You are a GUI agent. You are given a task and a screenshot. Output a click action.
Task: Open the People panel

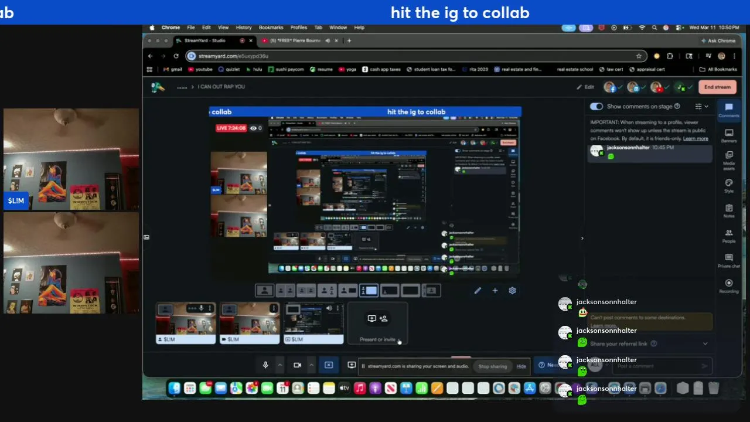(729, 236)
